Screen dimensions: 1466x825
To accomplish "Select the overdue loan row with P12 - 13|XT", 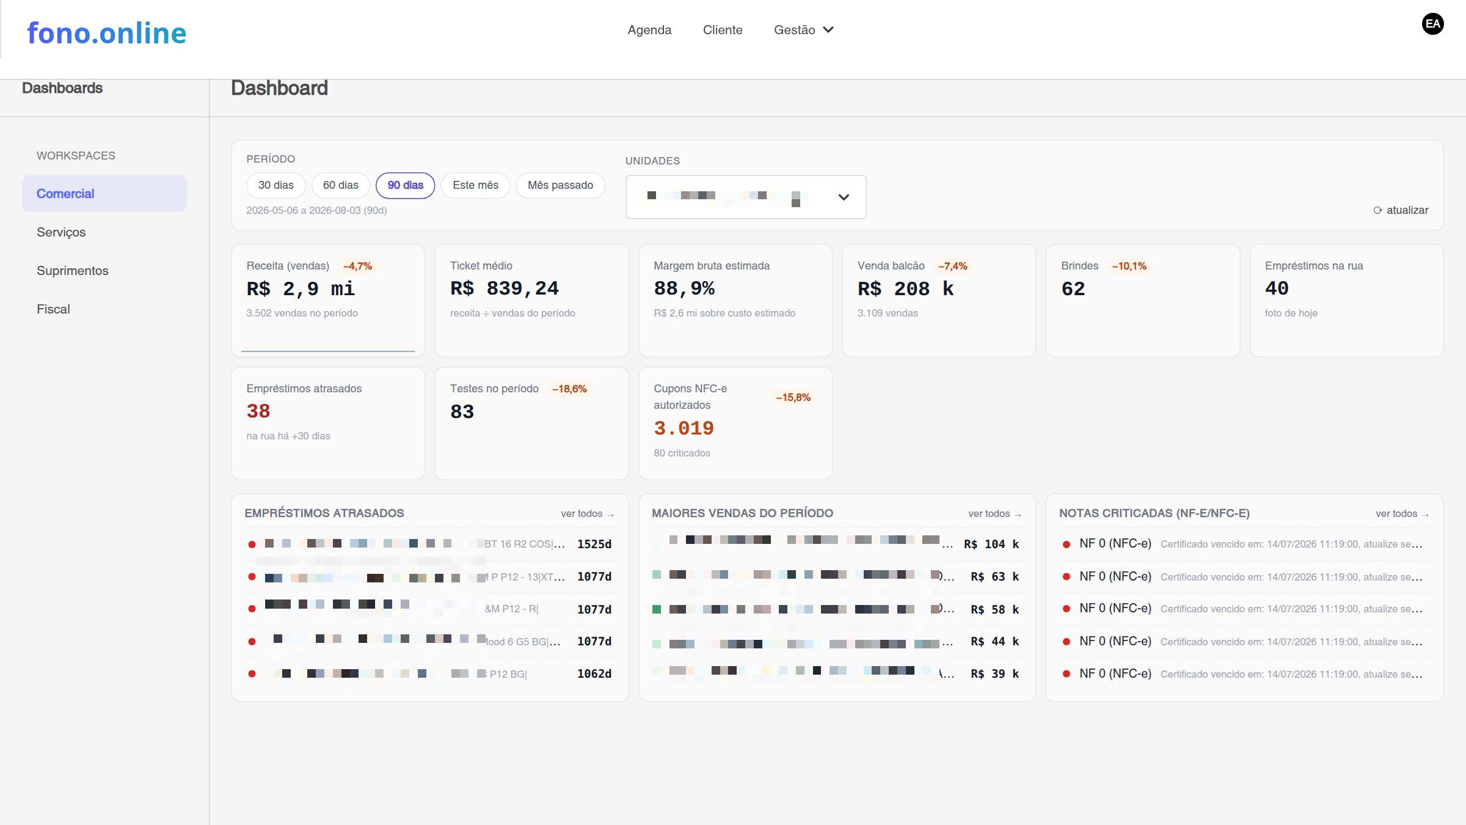I will pyautogui.click(x=429, y=576).
